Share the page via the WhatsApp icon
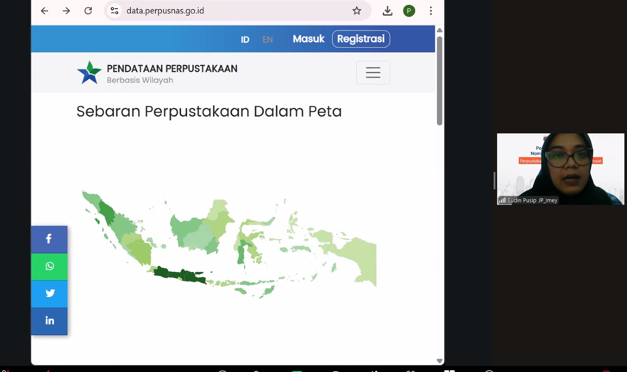Screen dimensions: 627x372 (x=49, y=266)
